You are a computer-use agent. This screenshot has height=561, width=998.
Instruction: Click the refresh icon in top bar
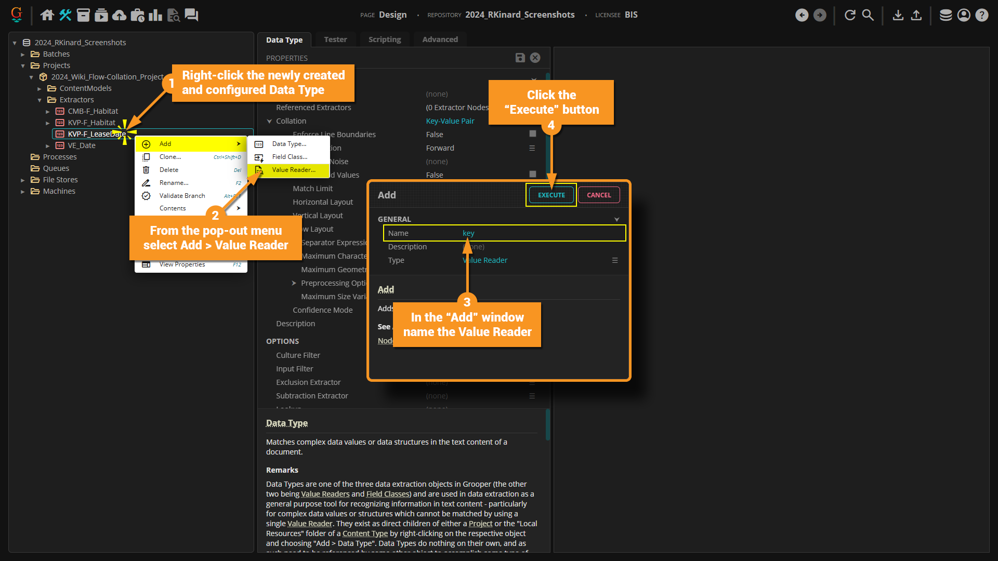tap(850, 15)
